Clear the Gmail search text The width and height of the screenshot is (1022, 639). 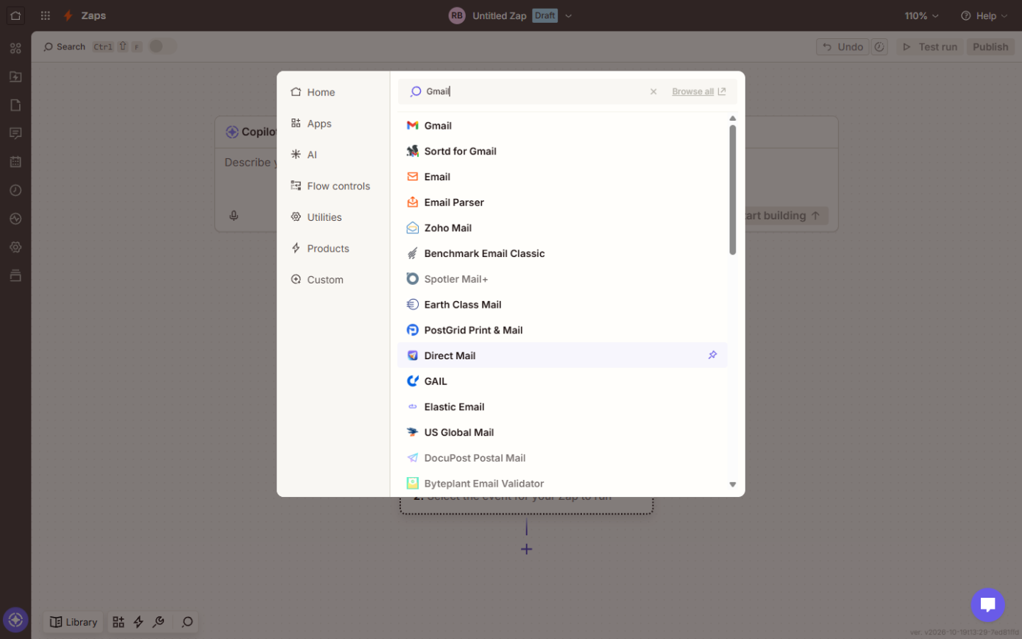[x=653, y=91]
